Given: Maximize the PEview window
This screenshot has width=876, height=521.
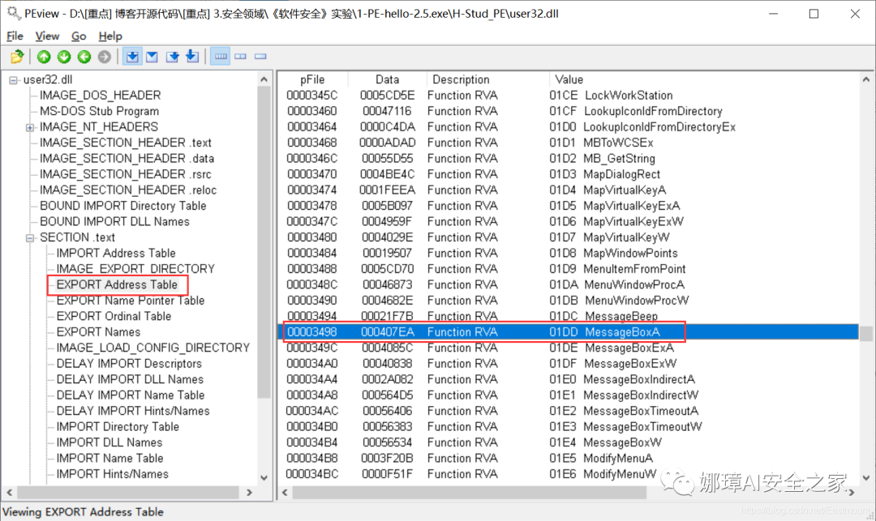Looking at the screenshot, I should 814,14.
